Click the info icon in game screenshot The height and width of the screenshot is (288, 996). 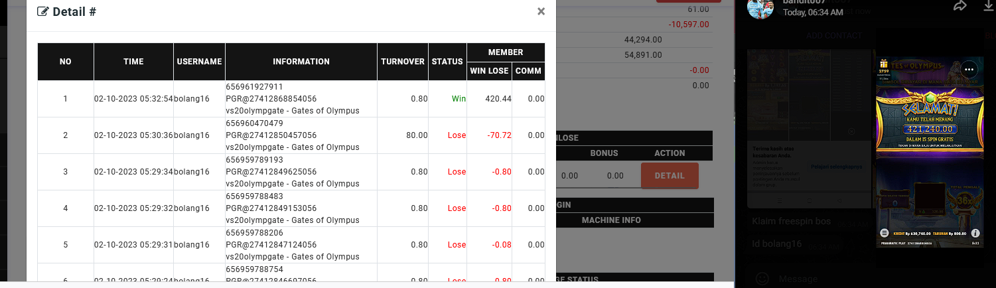click(x=975, y=233)
